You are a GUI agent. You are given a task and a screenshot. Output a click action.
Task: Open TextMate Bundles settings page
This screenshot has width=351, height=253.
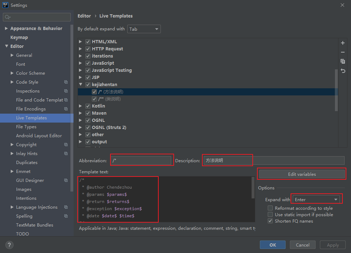pos(35,225)
